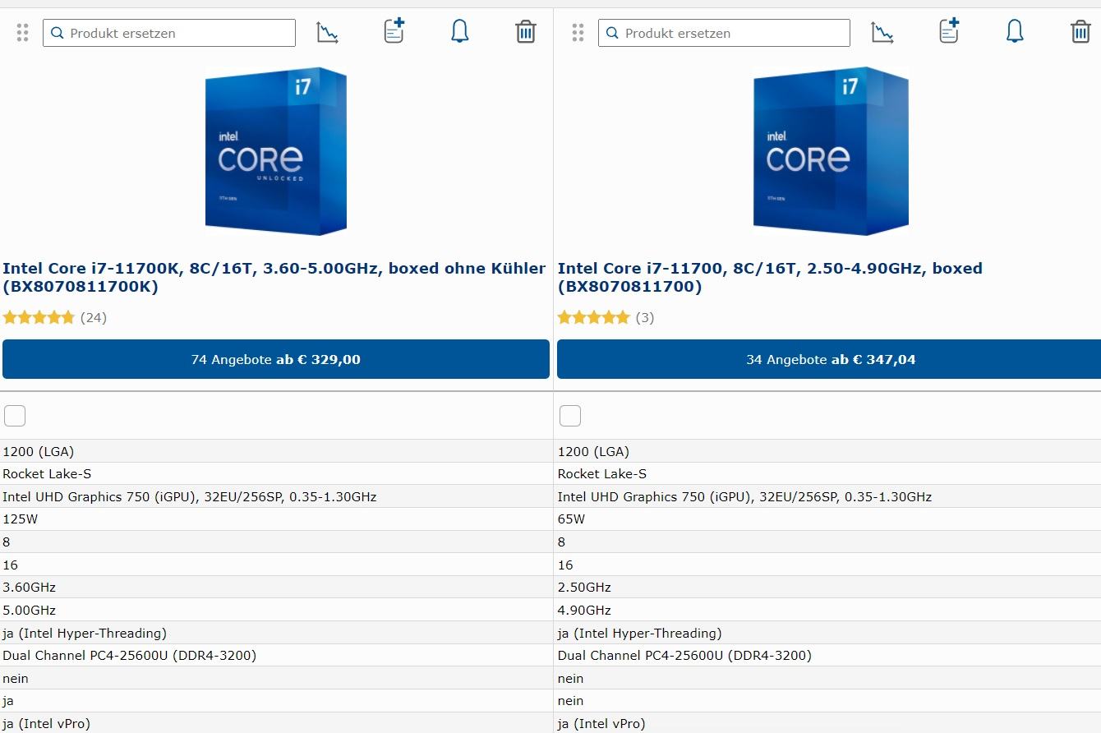Open the 3 reviews star rating of i7-11700

[606, 317]
